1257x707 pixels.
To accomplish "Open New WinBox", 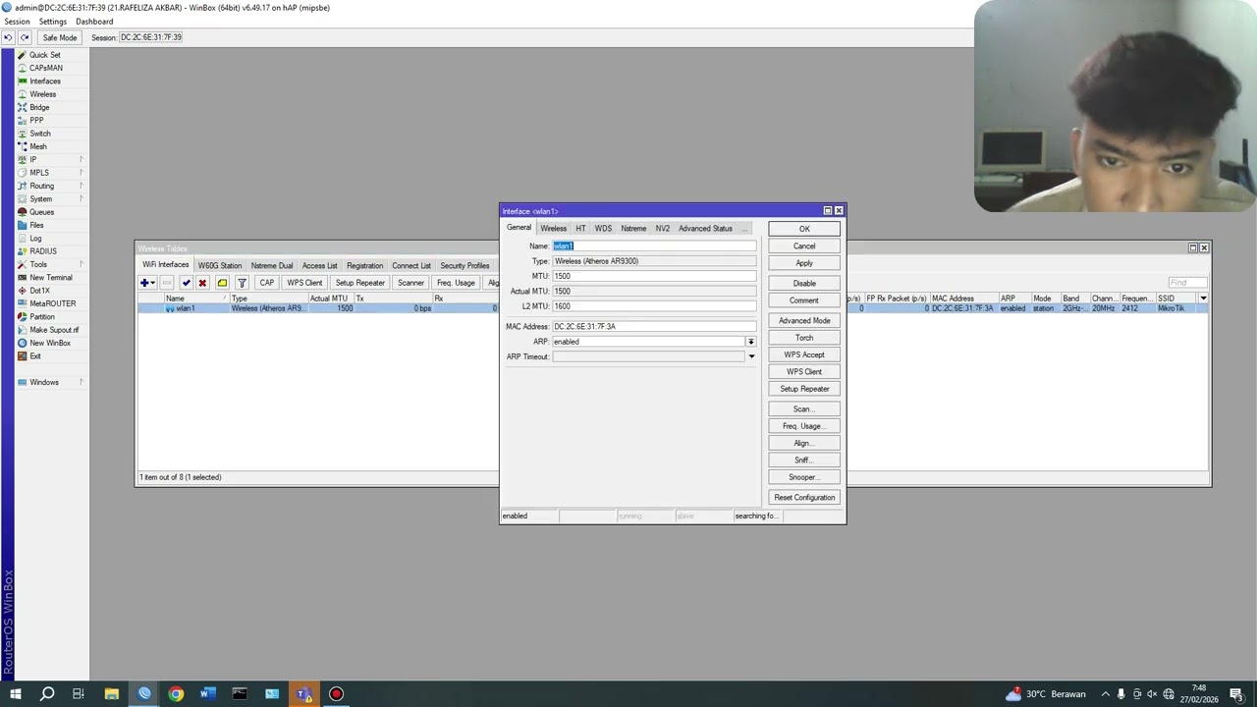I will 49,343.
